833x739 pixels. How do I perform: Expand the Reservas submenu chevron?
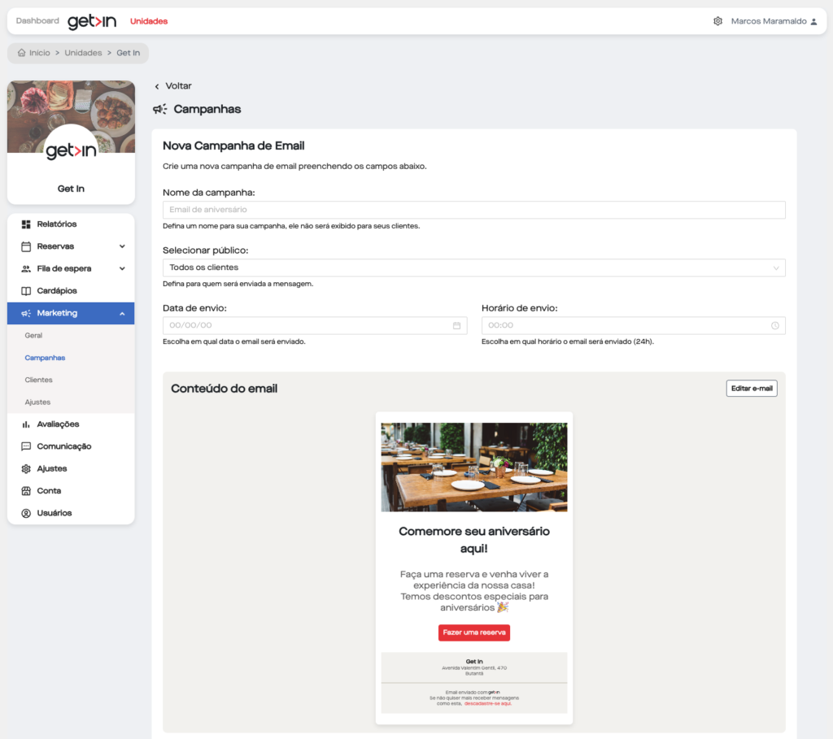click(x=122, y=246)
